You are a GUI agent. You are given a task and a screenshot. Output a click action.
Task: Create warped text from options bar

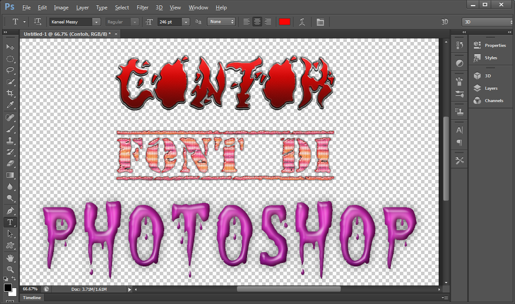point(302,22)
